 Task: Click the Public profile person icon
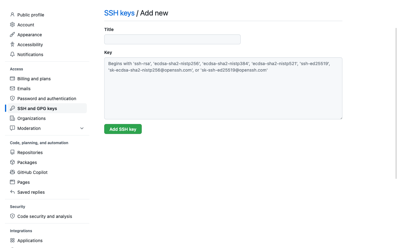coord(12,15)
